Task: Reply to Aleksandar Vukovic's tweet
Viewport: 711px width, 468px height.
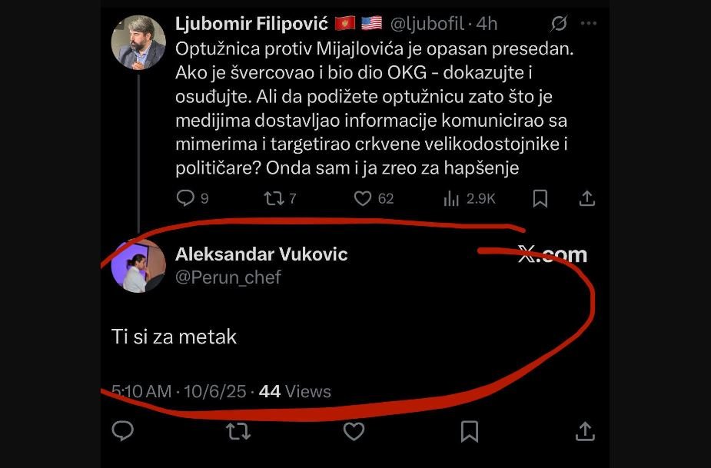Action: pyautogui.click(x=123, y=431)
